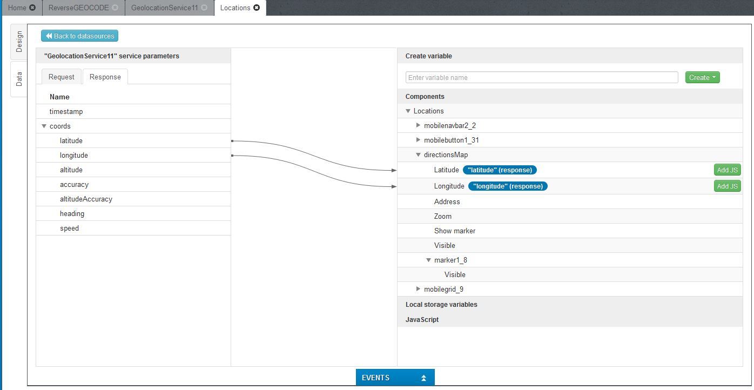Close the ReverseGEOCODE tab

pos(115,8)
